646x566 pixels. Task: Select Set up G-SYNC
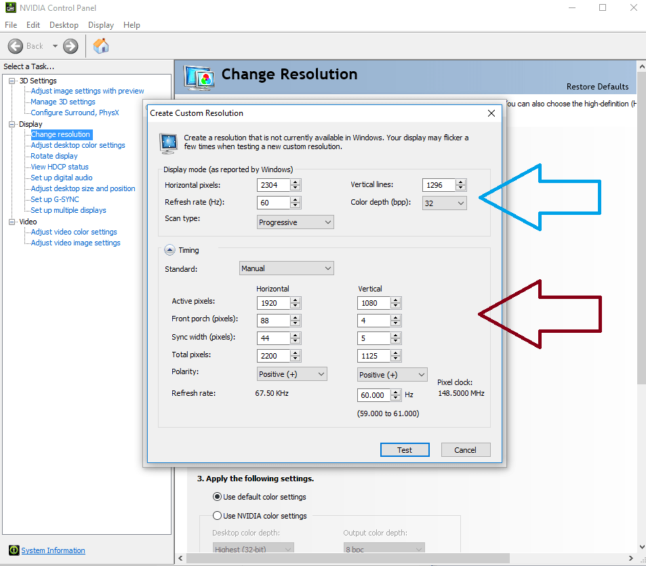point(55,199)
